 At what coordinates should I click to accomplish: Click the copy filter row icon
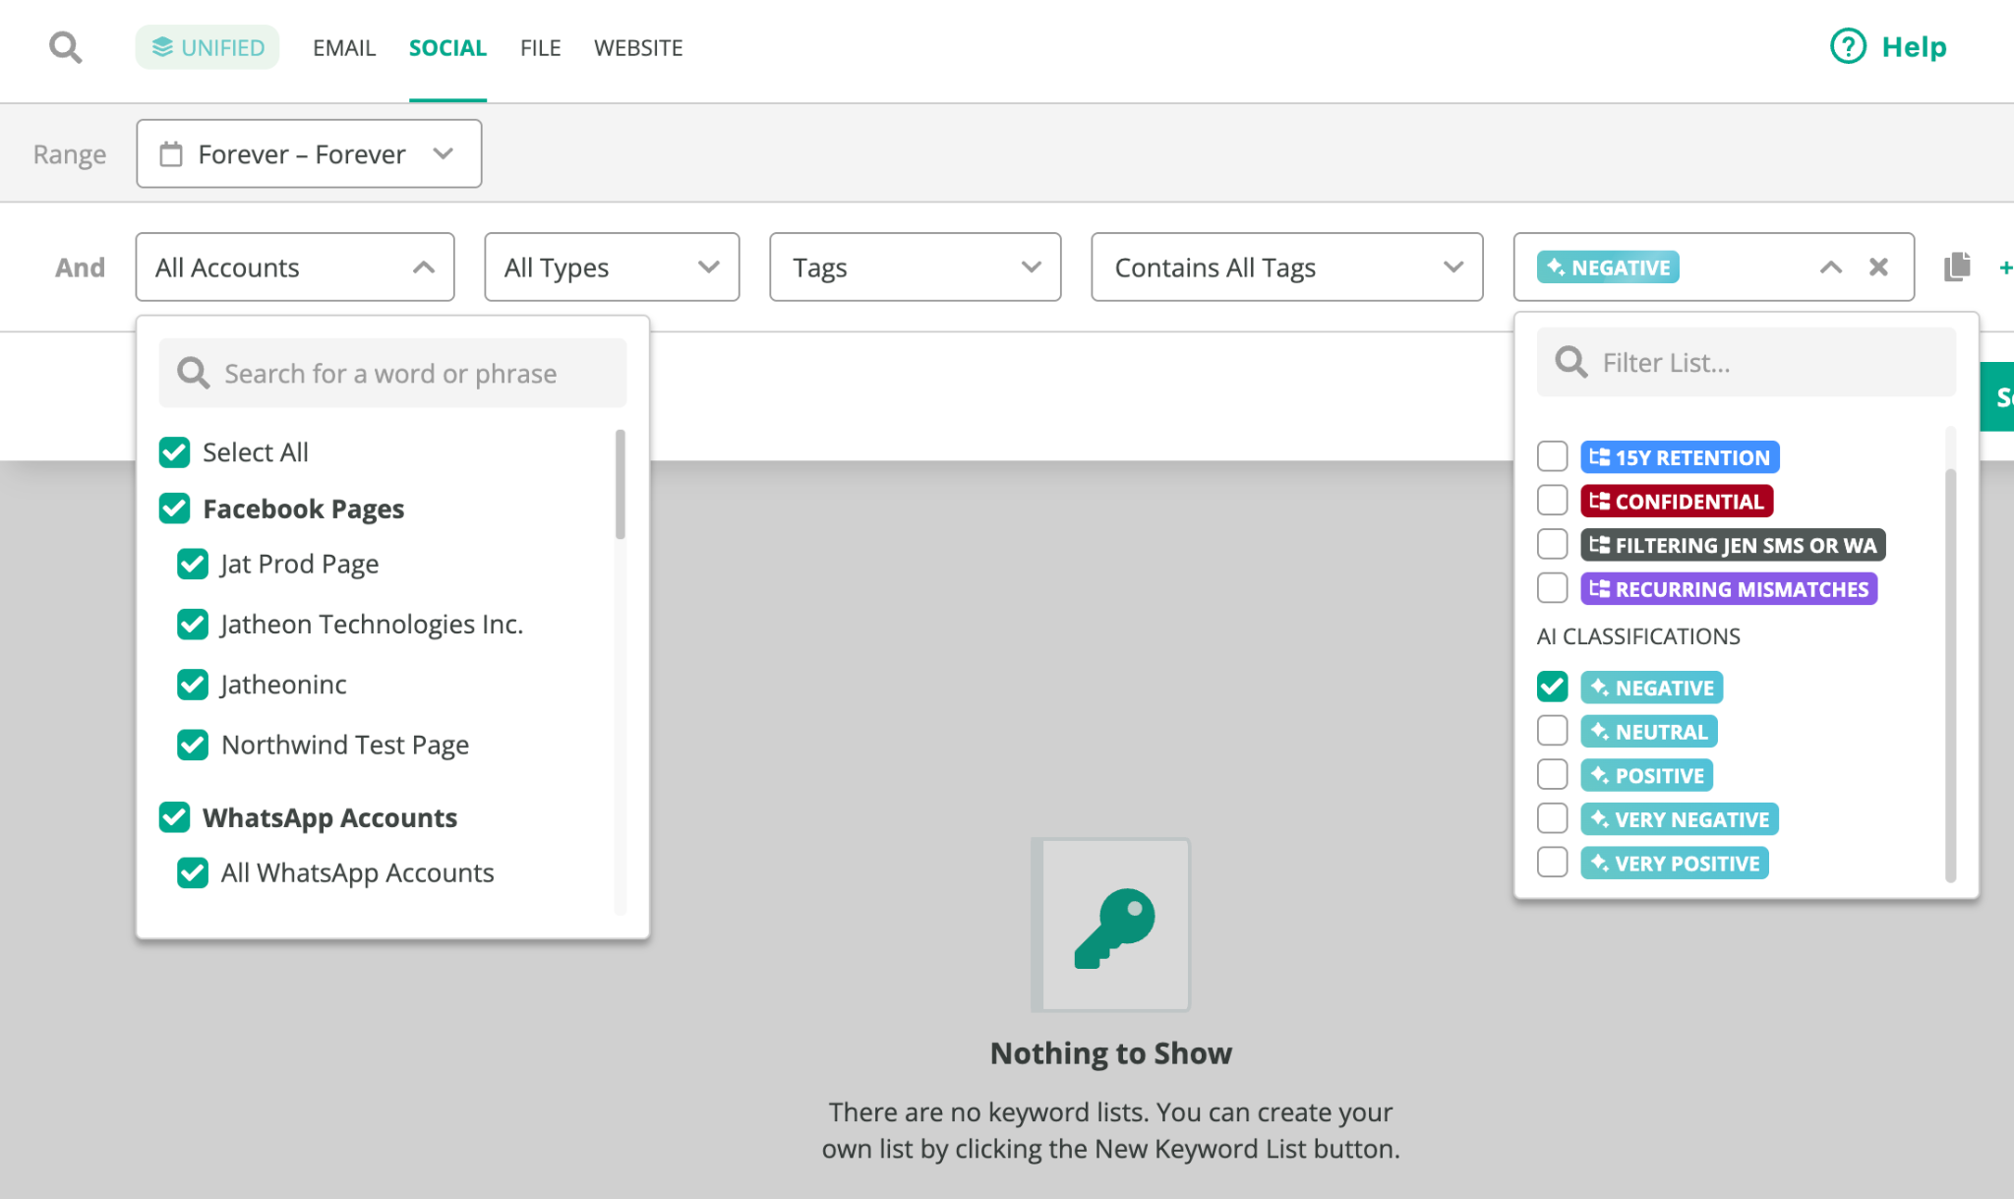pyautogui.click(x=1957, y=267)
